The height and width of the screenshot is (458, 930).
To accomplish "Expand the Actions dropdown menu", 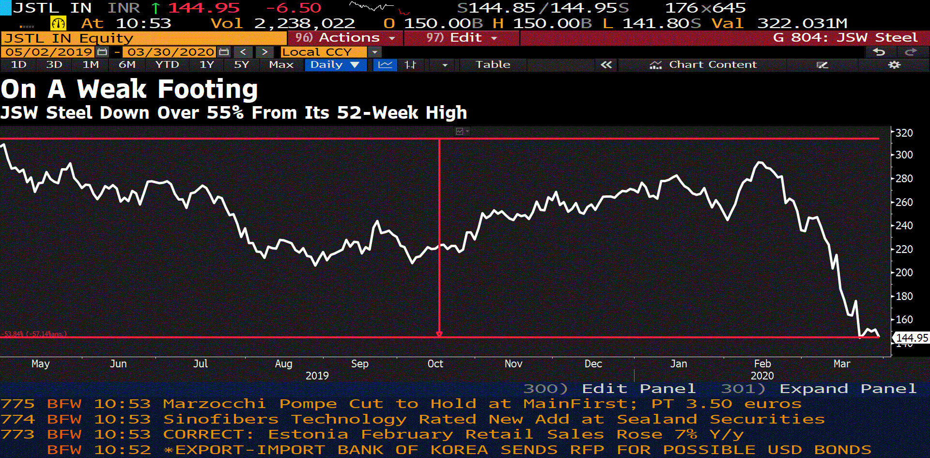I will click(x=345, y=38).
